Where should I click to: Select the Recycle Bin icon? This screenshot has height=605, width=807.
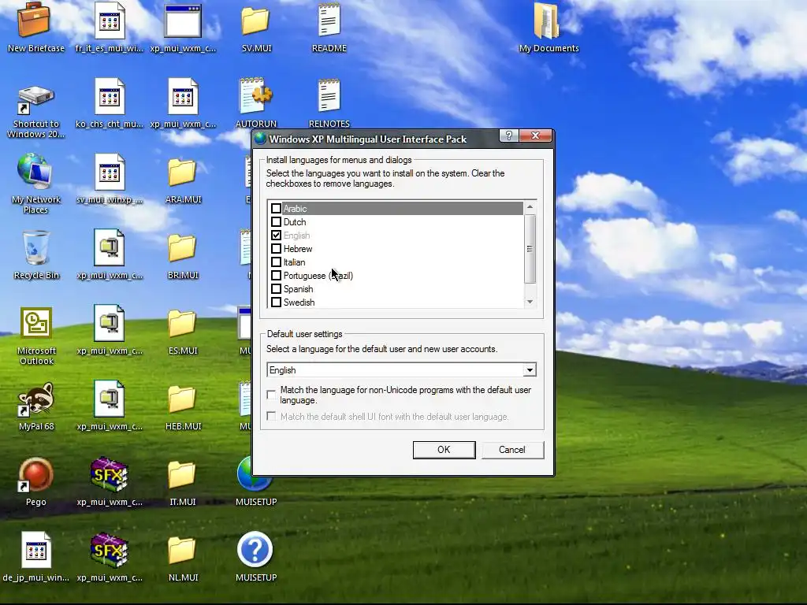[x=36, y=248]
